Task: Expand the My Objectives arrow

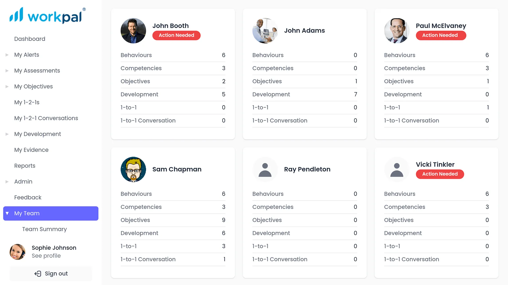Action: pyautogui.click(x=7, y=87)
